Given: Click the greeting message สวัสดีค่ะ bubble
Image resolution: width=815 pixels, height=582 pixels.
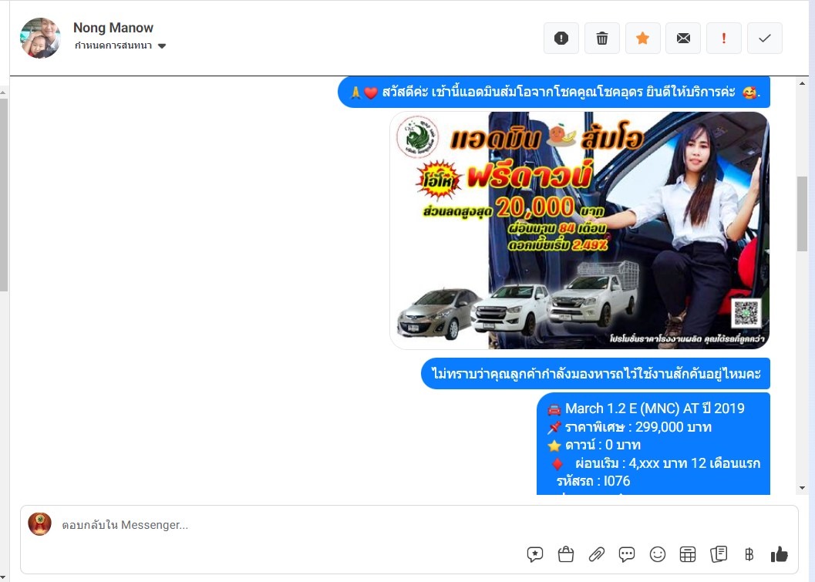Looking at the screenshot, I should coord(554,93).
